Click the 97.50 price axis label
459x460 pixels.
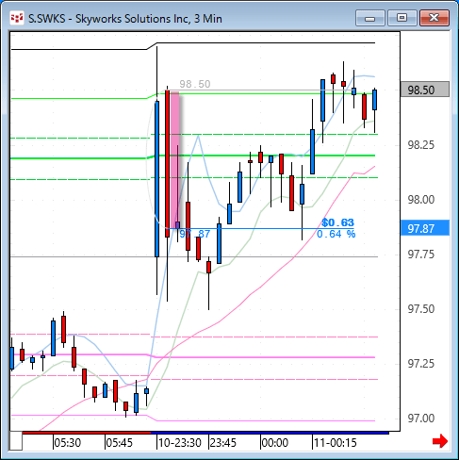point(421,309)
